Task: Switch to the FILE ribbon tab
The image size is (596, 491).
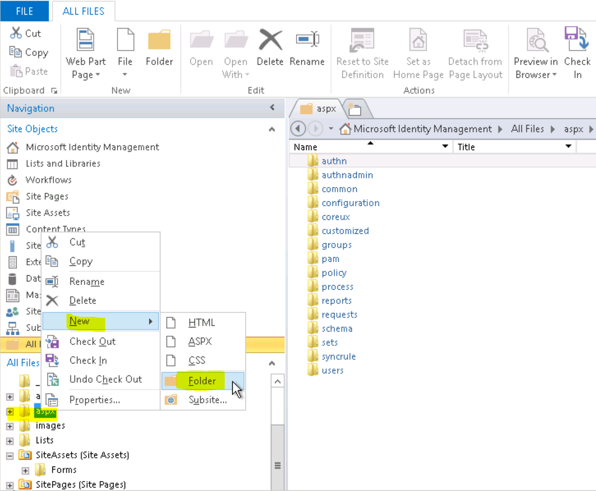Action: 24,11
